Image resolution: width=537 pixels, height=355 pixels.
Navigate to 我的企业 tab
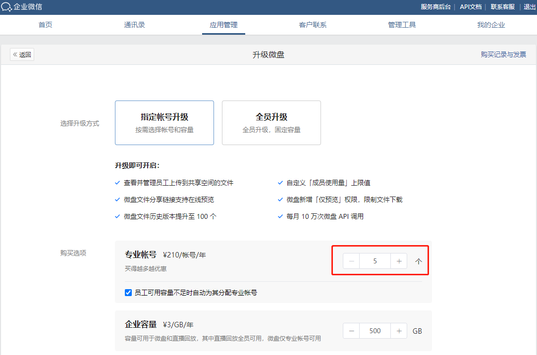click(491, 25)
